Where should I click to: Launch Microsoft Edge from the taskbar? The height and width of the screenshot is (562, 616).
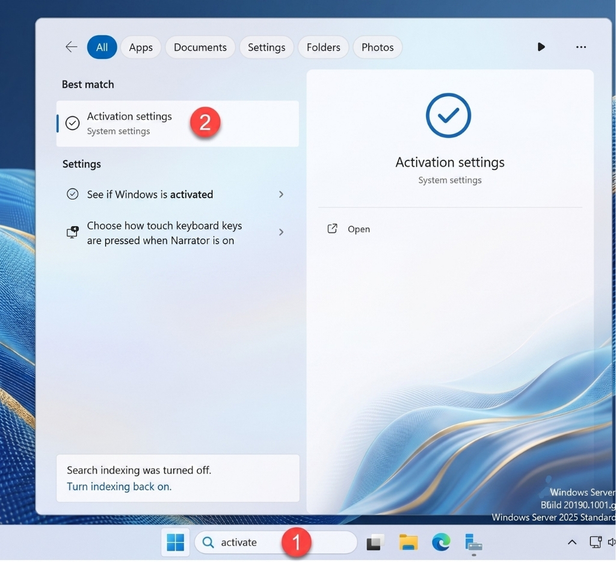point(441,542)
